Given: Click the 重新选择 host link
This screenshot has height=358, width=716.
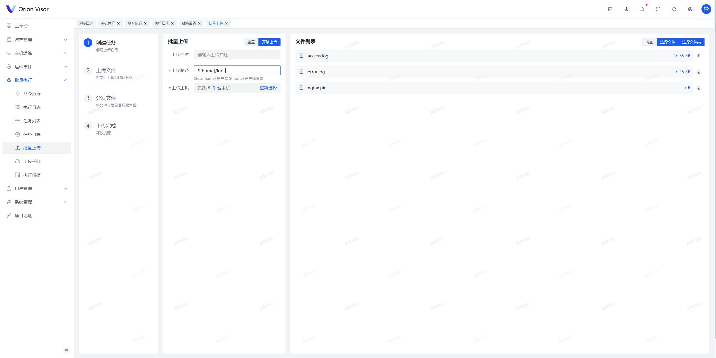Looking at the screenshot, I should [x=268, y=88].
